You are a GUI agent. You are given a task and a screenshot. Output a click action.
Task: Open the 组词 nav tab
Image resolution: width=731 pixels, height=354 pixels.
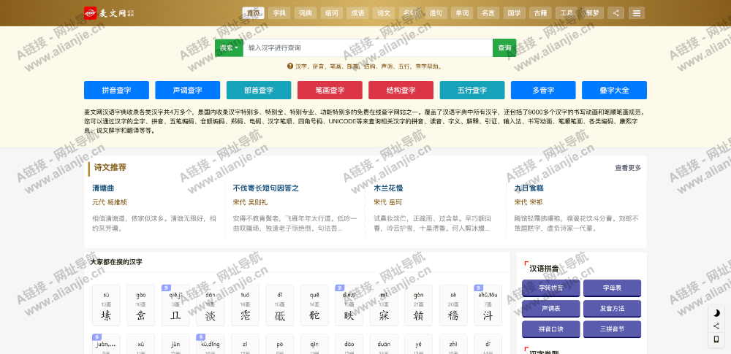point(331,13)
